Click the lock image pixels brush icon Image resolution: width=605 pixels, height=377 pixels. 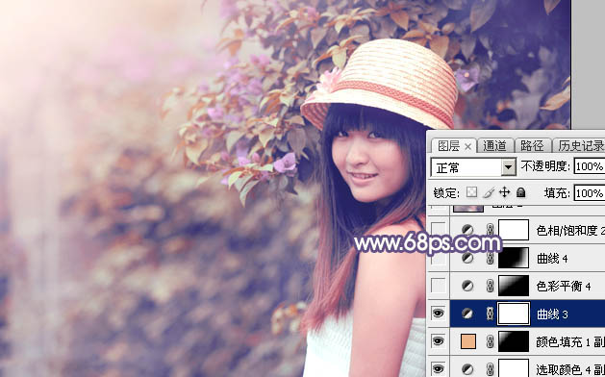pyautogui.click(x=489, y=192)
